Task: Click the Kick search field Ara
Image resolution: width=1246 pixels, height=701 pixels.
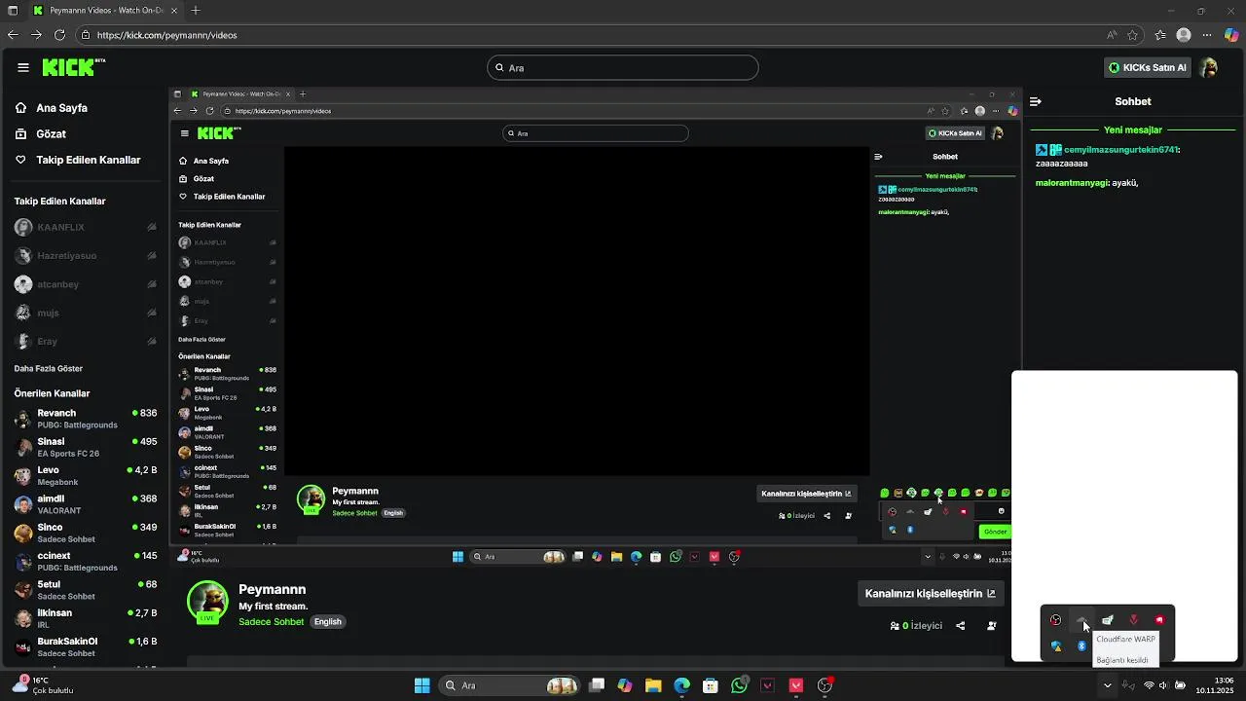Action: click(x=623, y=67)
